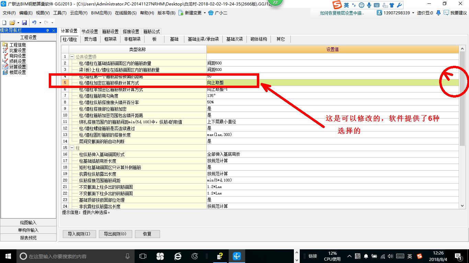The height and width of the screenshot is (263, 469).
Task: Click the 广小二 assistant icon
Action: click(x=210, y=13)
